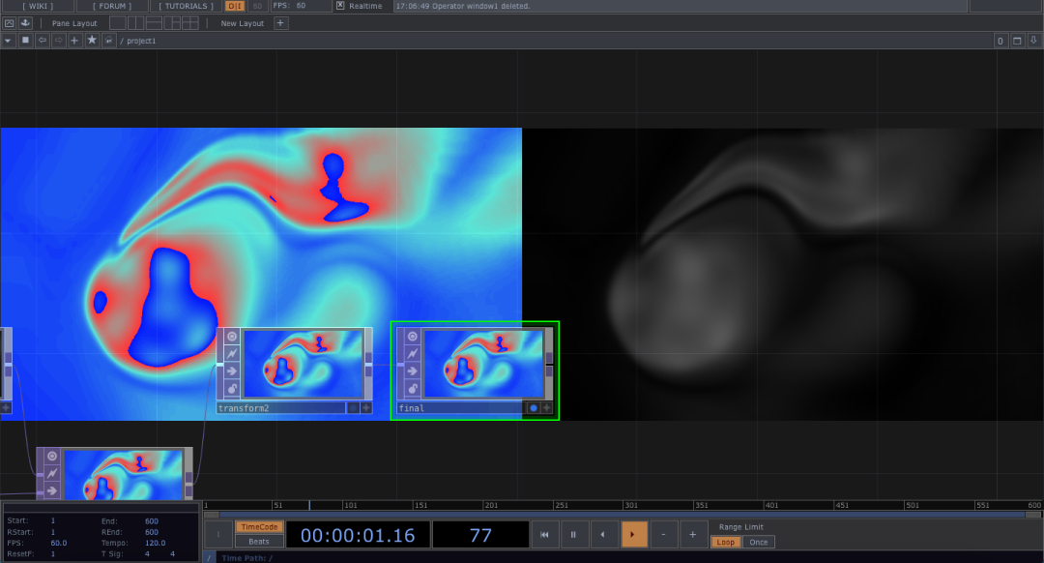The image size is (1044, 563).
Task: Choose the left-right split pane layout
Action: 135,23
